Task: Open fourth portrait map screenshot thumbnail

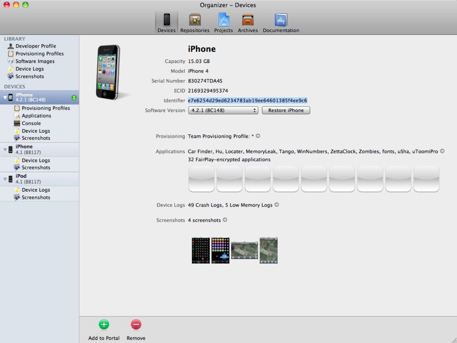Action: point(268,250)
